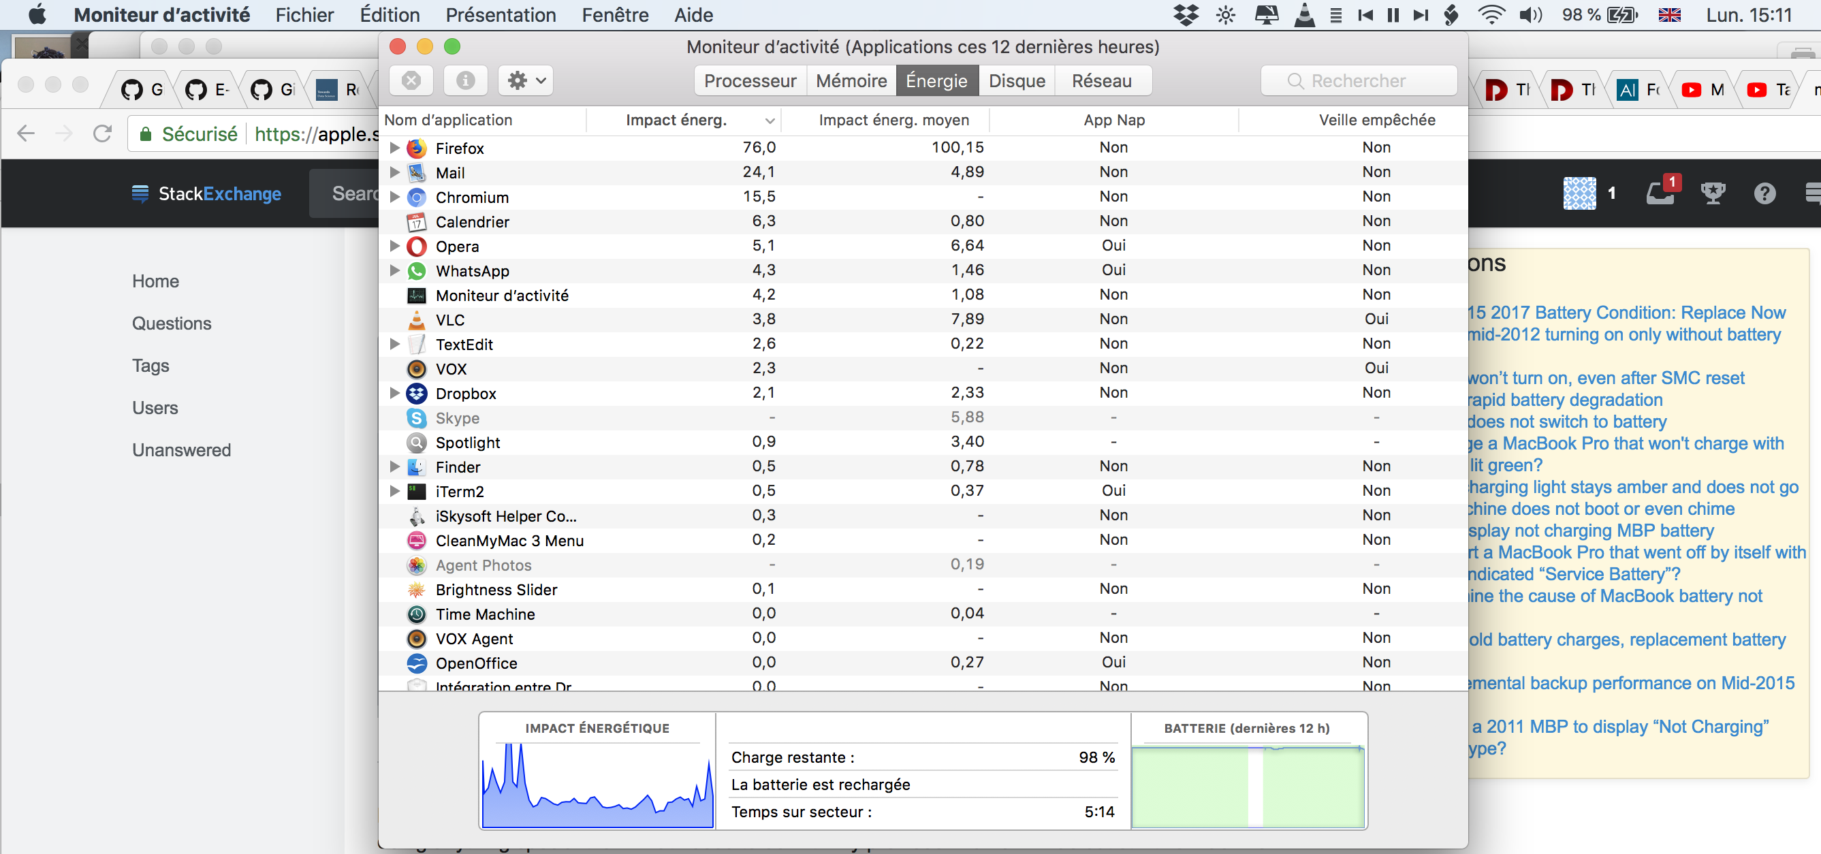Click the Stack Exchange inbox icon
This screenshot has height=854, width=1821.
click(1660, 193)
